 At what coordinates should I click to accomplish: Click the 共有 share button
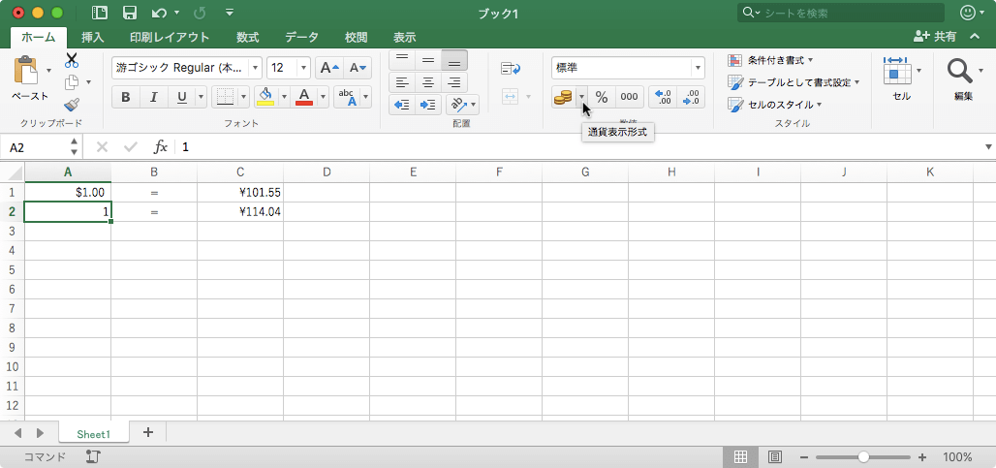coord(935,37)
